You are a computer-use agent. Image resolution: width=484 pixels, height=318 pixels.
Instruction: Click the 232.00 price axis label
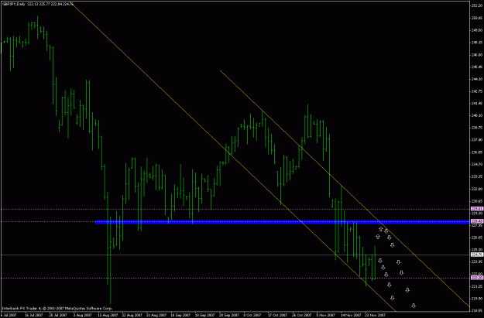click(477, 189)
